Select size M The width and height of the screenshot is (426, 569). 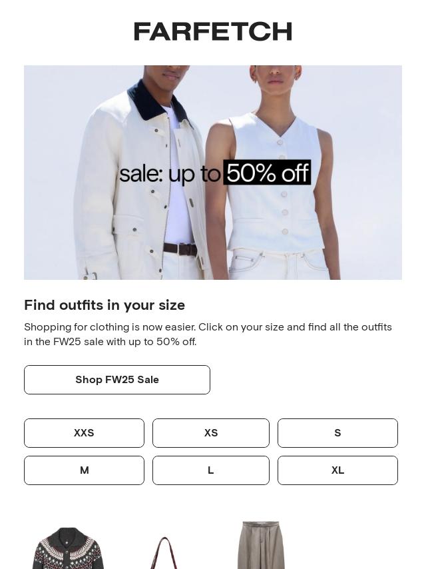84,470
